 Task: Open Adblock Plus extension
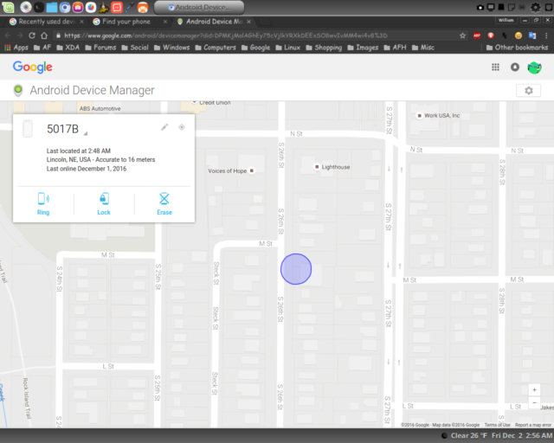pyautogui.click(x=477, y=35)
